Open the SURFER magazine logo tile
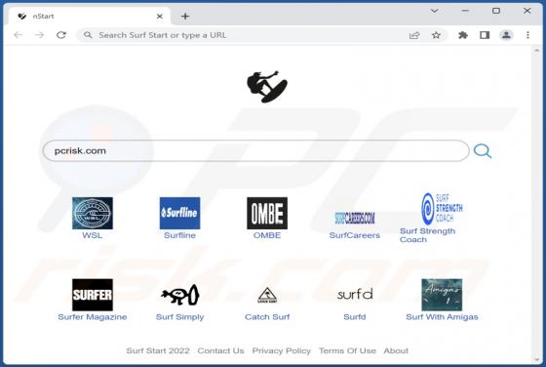The image size is (546, 367). [93, 295]
